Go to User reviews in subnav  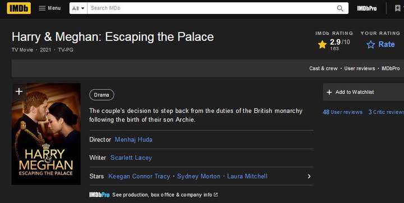click(360, 69)
